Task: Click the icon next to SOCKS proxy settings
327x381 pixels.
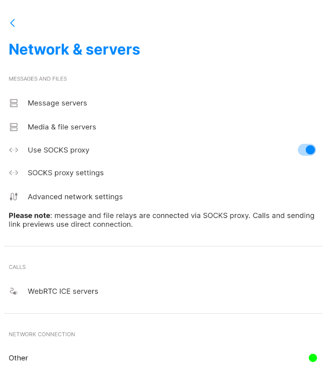Action: coord(13,173)
